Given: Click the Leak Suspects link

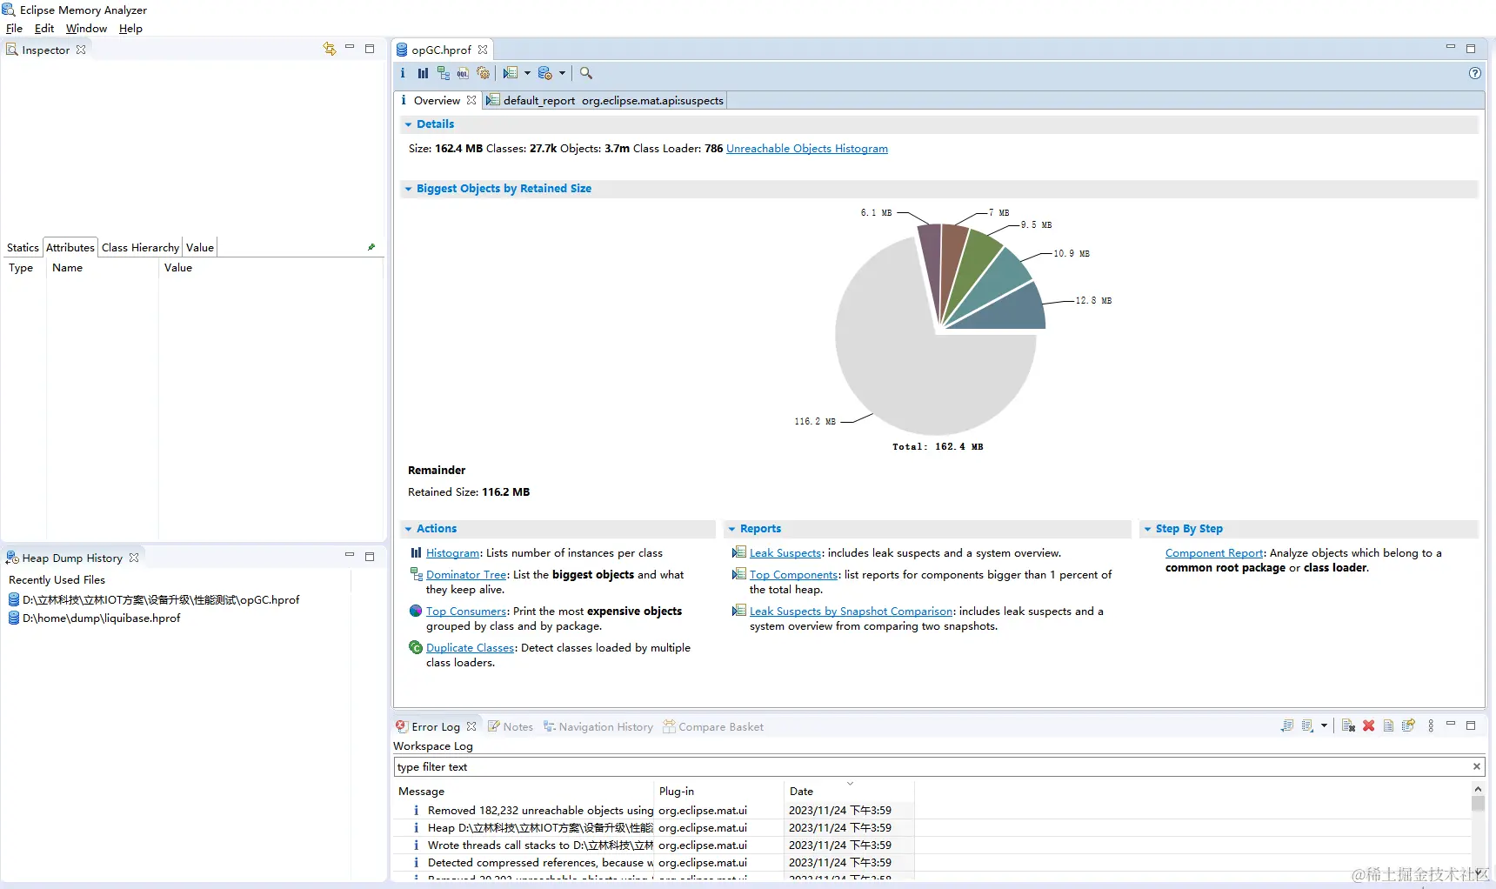Looking at the screenshot, I should pyautogui.click(x=785, y=552).
